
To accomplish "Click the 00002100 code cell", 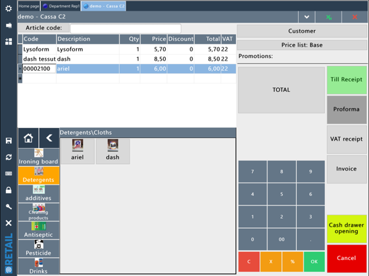I will pos(39,69).
